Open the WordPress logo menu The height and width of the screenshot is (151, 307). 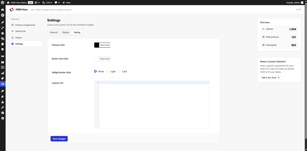(3, 3)
